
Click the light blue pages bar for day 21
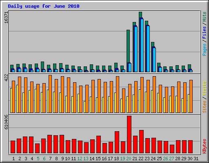(x=136, y=49)
